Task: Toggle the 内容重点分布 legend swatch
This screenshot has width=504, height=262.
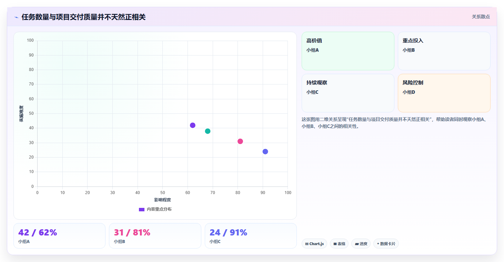Action: pyautogui.click(x=142, y=209)
